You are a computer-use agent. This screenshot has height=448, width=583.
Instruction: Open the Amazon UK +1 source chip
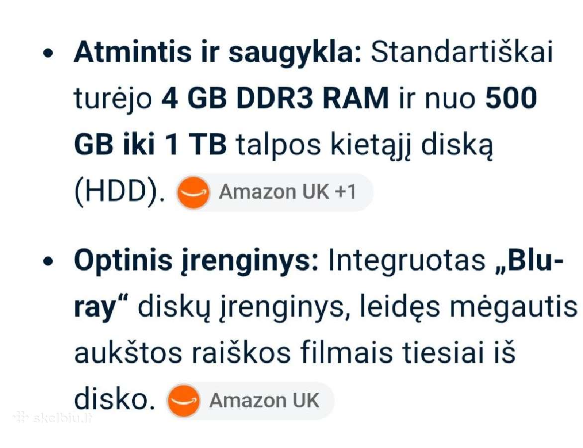click(x=275, y=192)
